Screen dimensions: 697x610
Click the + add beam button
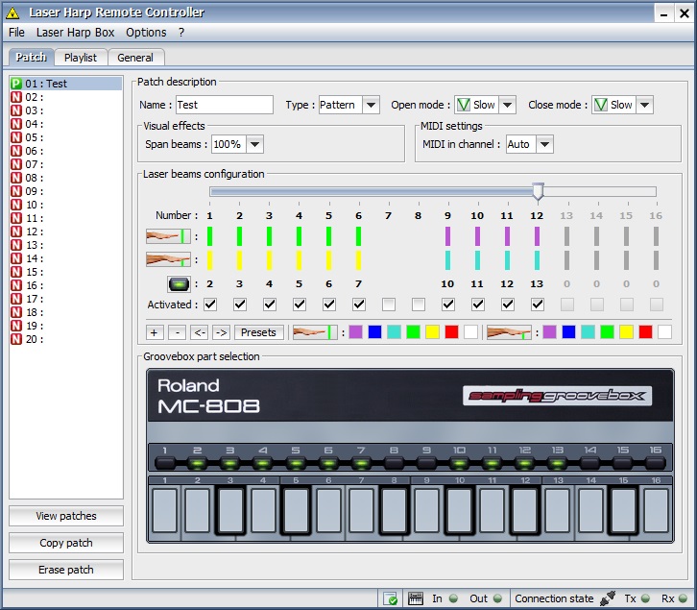pyautogui.click(x=155, y=332)
